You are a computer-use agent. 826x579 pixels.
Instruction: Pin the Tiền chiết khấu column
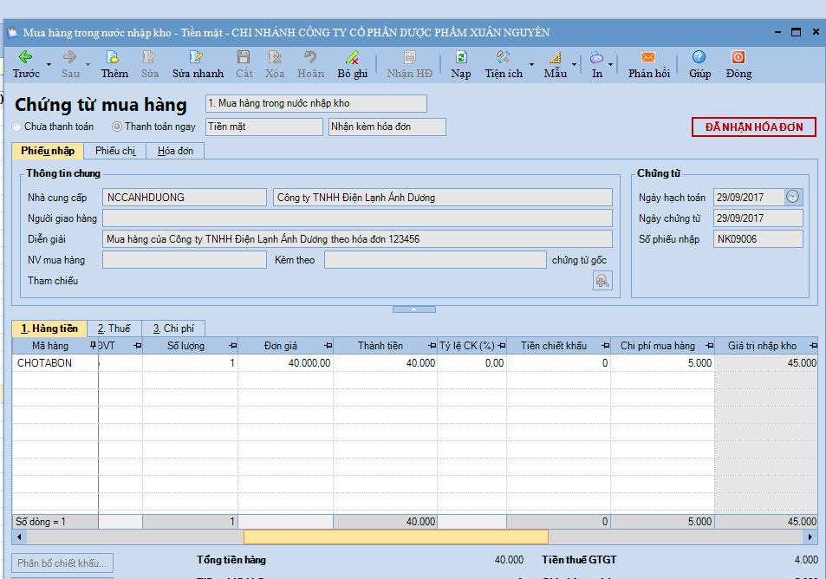pos(605,346)
